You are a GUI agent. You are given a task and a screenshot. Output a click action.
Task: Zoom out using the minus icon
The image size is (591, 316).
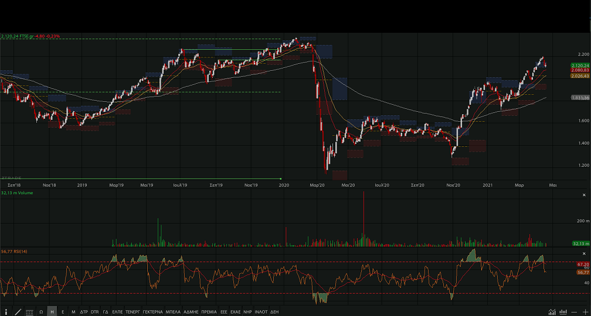575,312
